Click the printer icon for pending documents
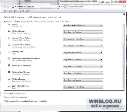Image resolution: width=127 pixels, height=112 pixels. tap(9, 79)
